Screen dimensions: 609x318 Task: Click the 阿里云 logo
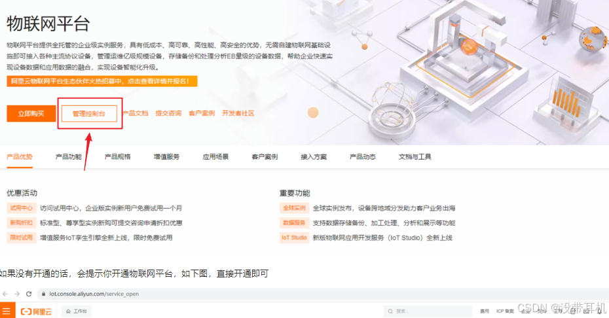(x=36, y=311)
